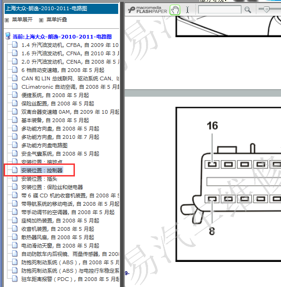Open 基本装备, 自 2008 年 5 月起
The height and width of the screenshot is (287, 281).
tap(55, 120)
